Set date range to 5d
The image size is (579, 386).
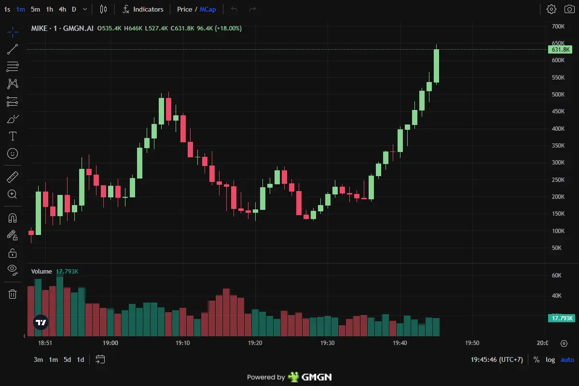pyautogui.click(x=67, y=359)
